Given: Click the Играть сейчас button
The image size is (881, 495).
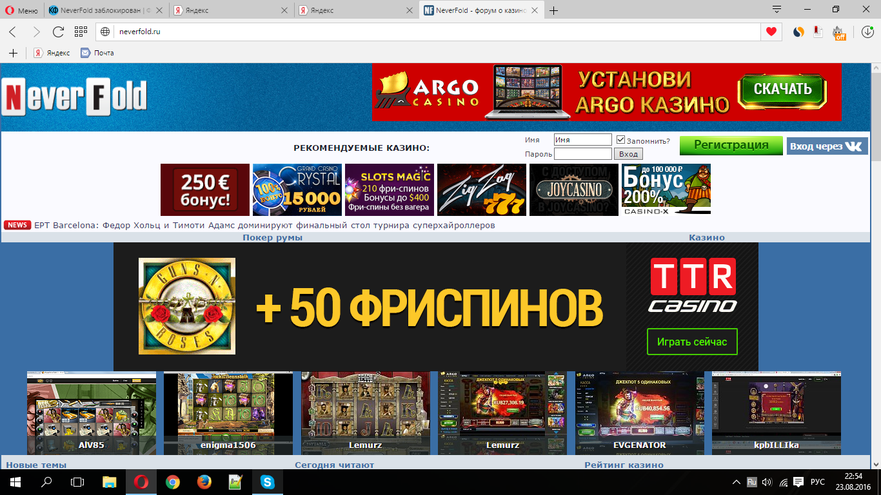Looking at the screenshot, I should (692, 342).
